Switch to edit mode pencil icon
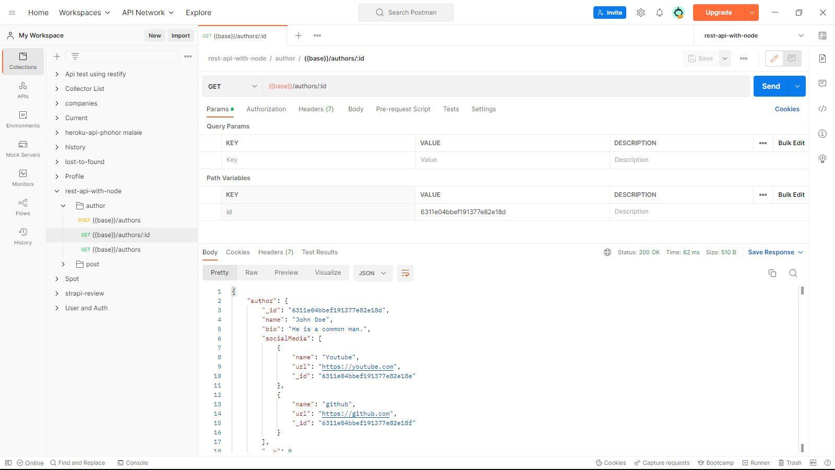The image size is (835, 470). [774, 58]
